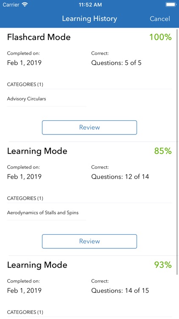This screenshot has width=179, height=319.
Task: Tap the 85% score label
Action: click(163, 151)
